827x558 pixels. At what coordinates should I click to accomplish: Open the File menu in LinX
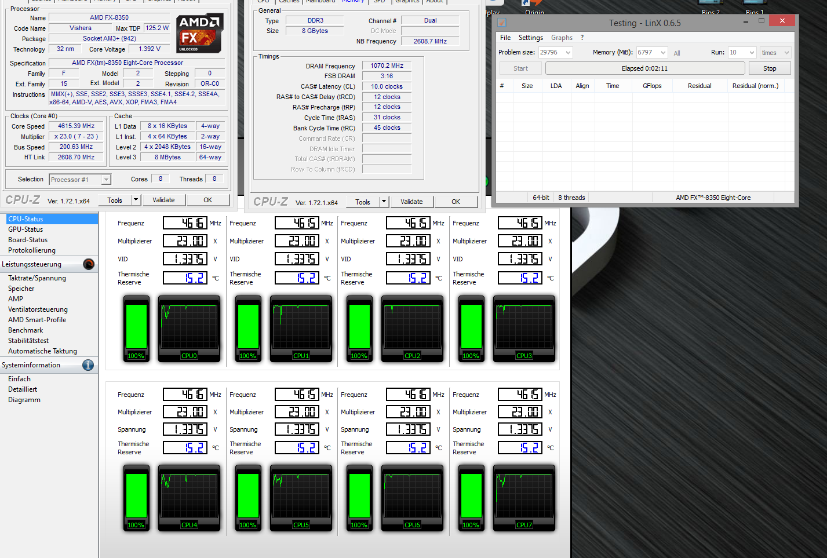(505, 38)
